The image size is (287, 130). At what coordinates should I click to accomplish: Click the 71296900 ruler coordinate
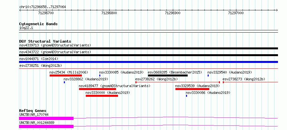[x=173, y=13]
